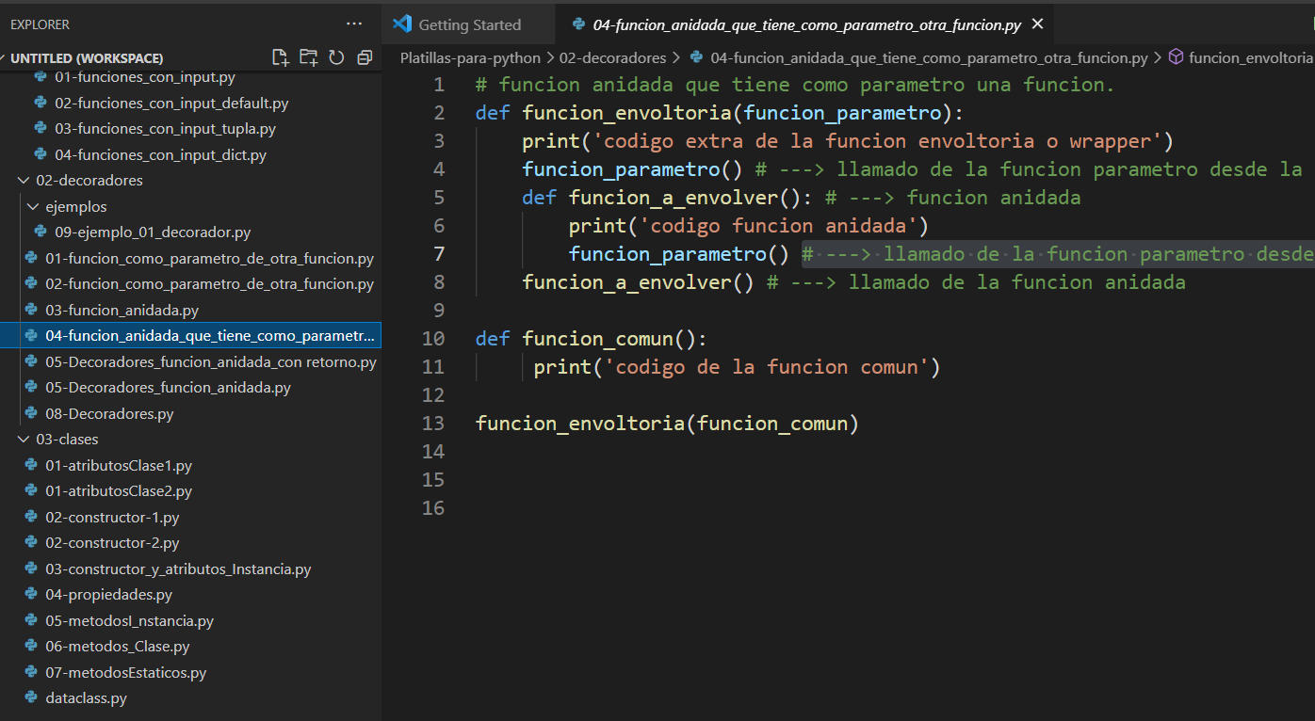Collapse the 02-decoradores folder
The image size is (1315, 721).
click(23, 181)
